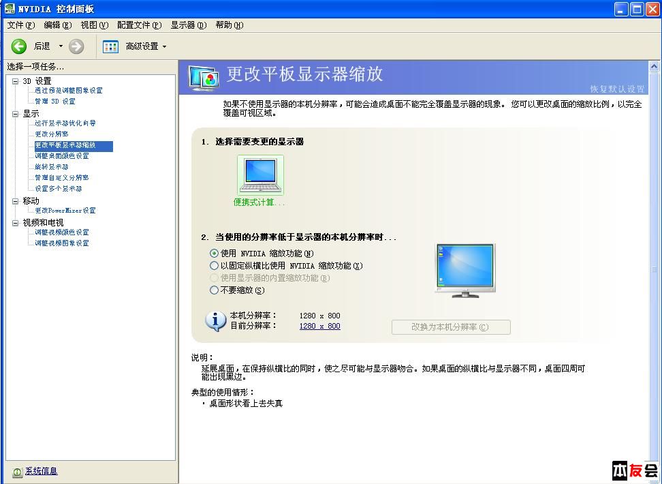Select 使用显示器的内置缩放功能 radio button
This screenshot has height=484, width=662.
point(214,278)
